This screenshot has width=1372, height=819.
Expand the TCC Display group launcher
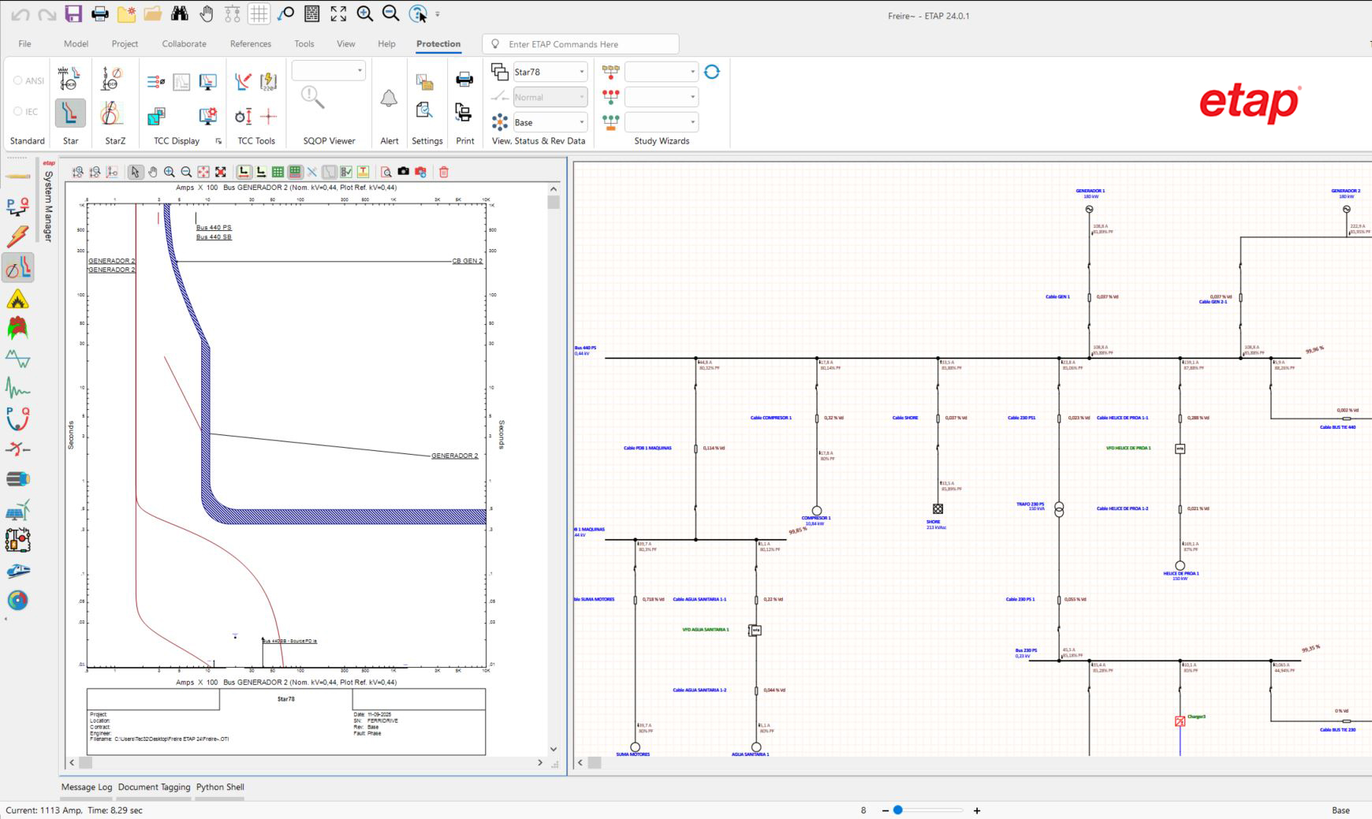(218, 141)
